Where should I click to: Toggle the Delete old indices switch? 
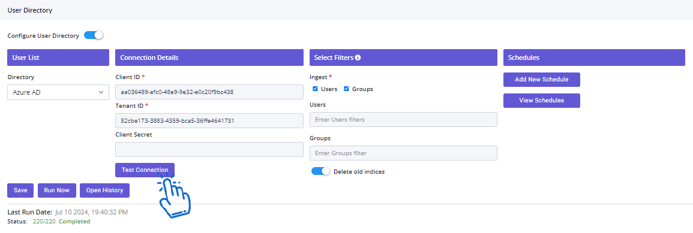(x=320, y=171)
